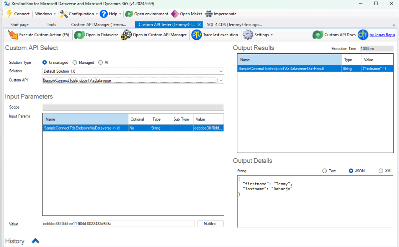
Task: Click the JSON output details text box
Action: [x=315, y=201]
